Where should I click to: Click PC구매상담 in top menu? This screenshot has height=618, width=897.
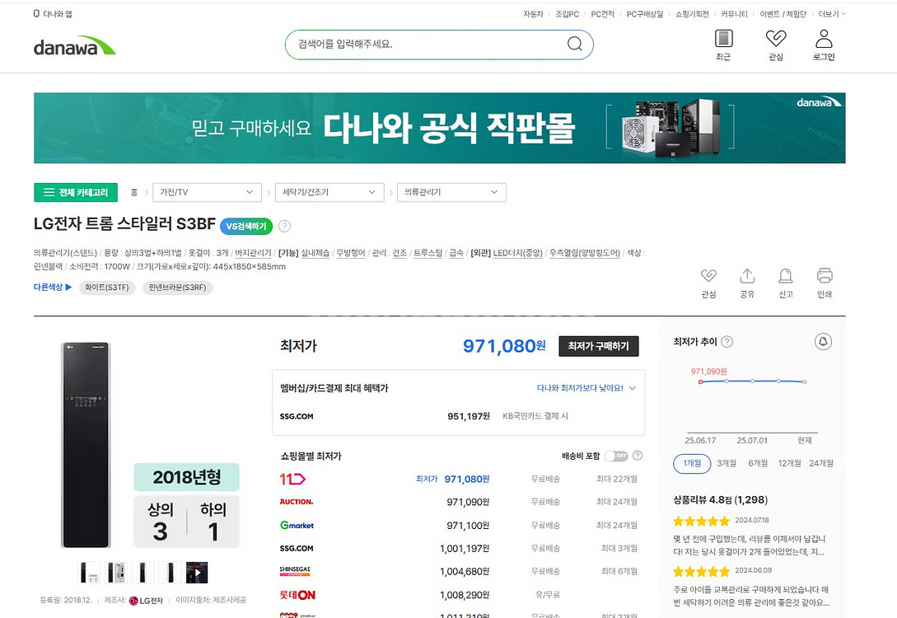645,14
